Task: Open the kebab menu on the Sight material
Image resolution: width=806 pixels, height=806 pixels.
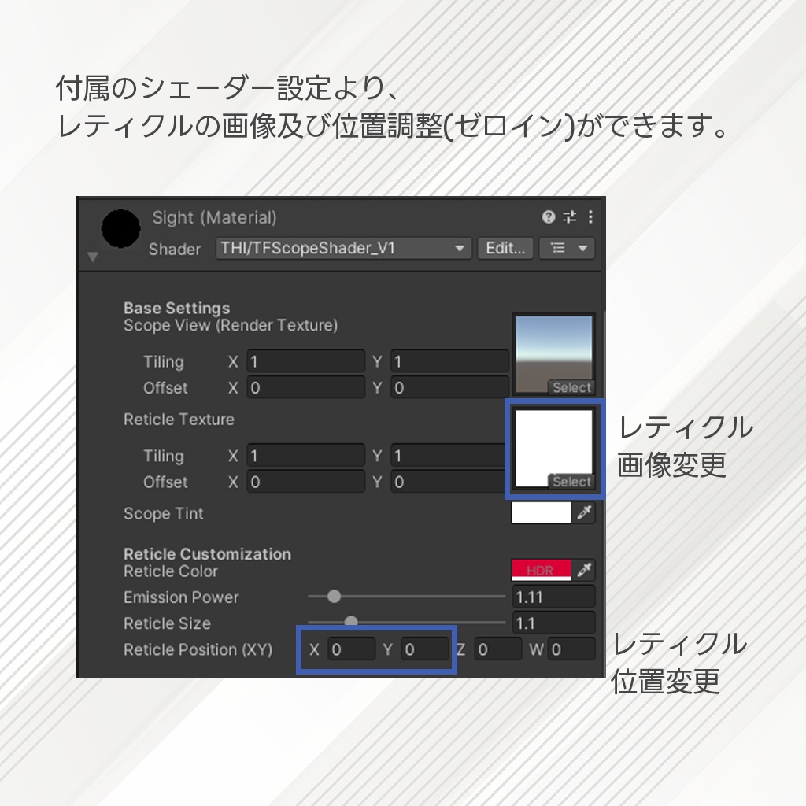Action: tap(590, 218)
